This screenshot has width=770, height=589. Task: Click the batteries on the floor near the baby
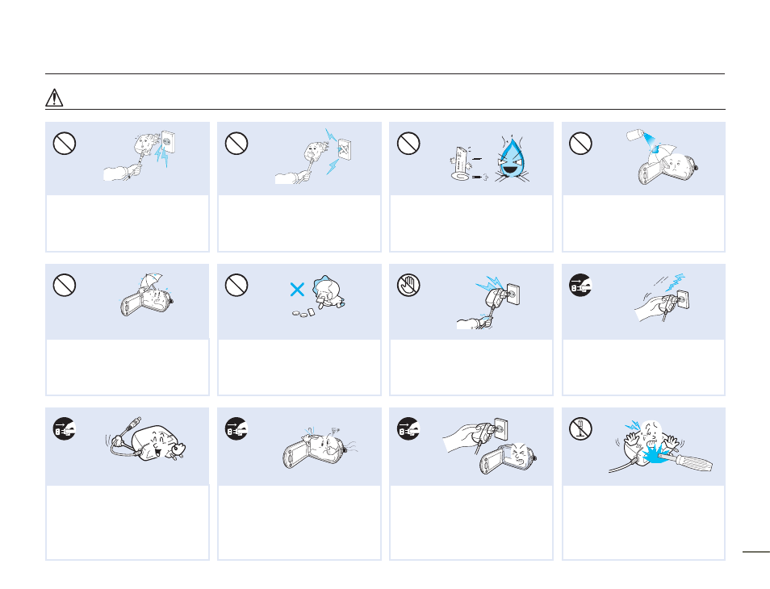click(304, 313)
